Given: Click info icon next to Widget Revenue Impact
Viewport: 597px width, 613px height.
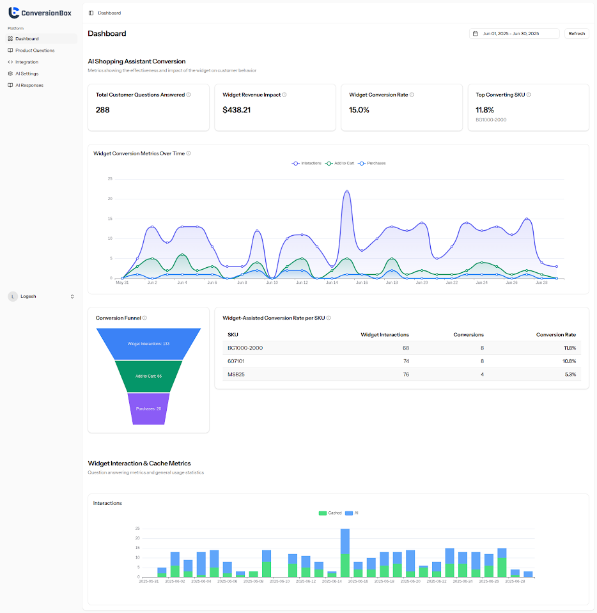Looking at the screenshot, I should pyautogui.click(x=284, y=95).
